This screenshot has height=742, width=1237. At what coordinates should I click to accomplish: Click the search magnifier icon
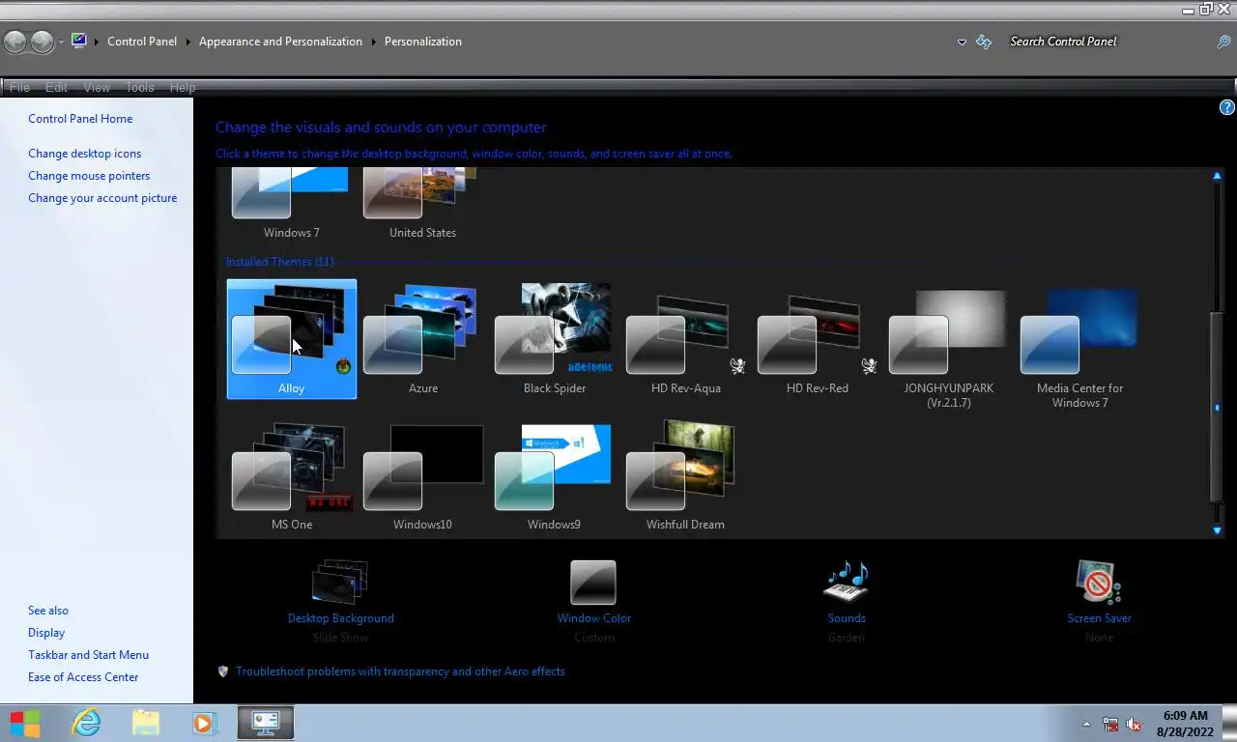point(1223,42)
